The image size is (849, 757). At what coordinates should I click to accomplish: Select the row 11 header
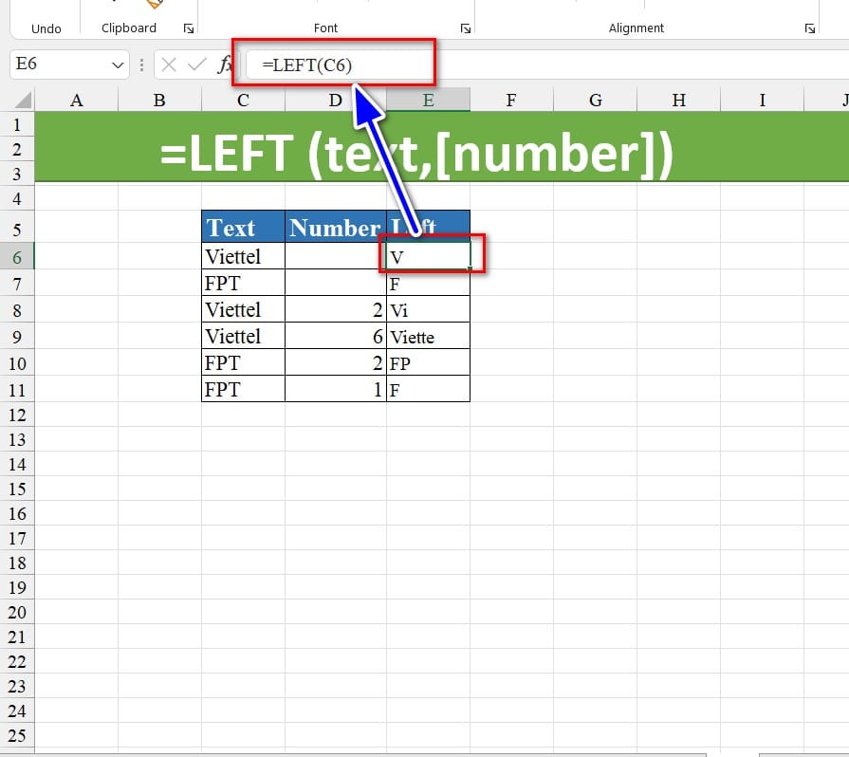(x=17, y=390)
